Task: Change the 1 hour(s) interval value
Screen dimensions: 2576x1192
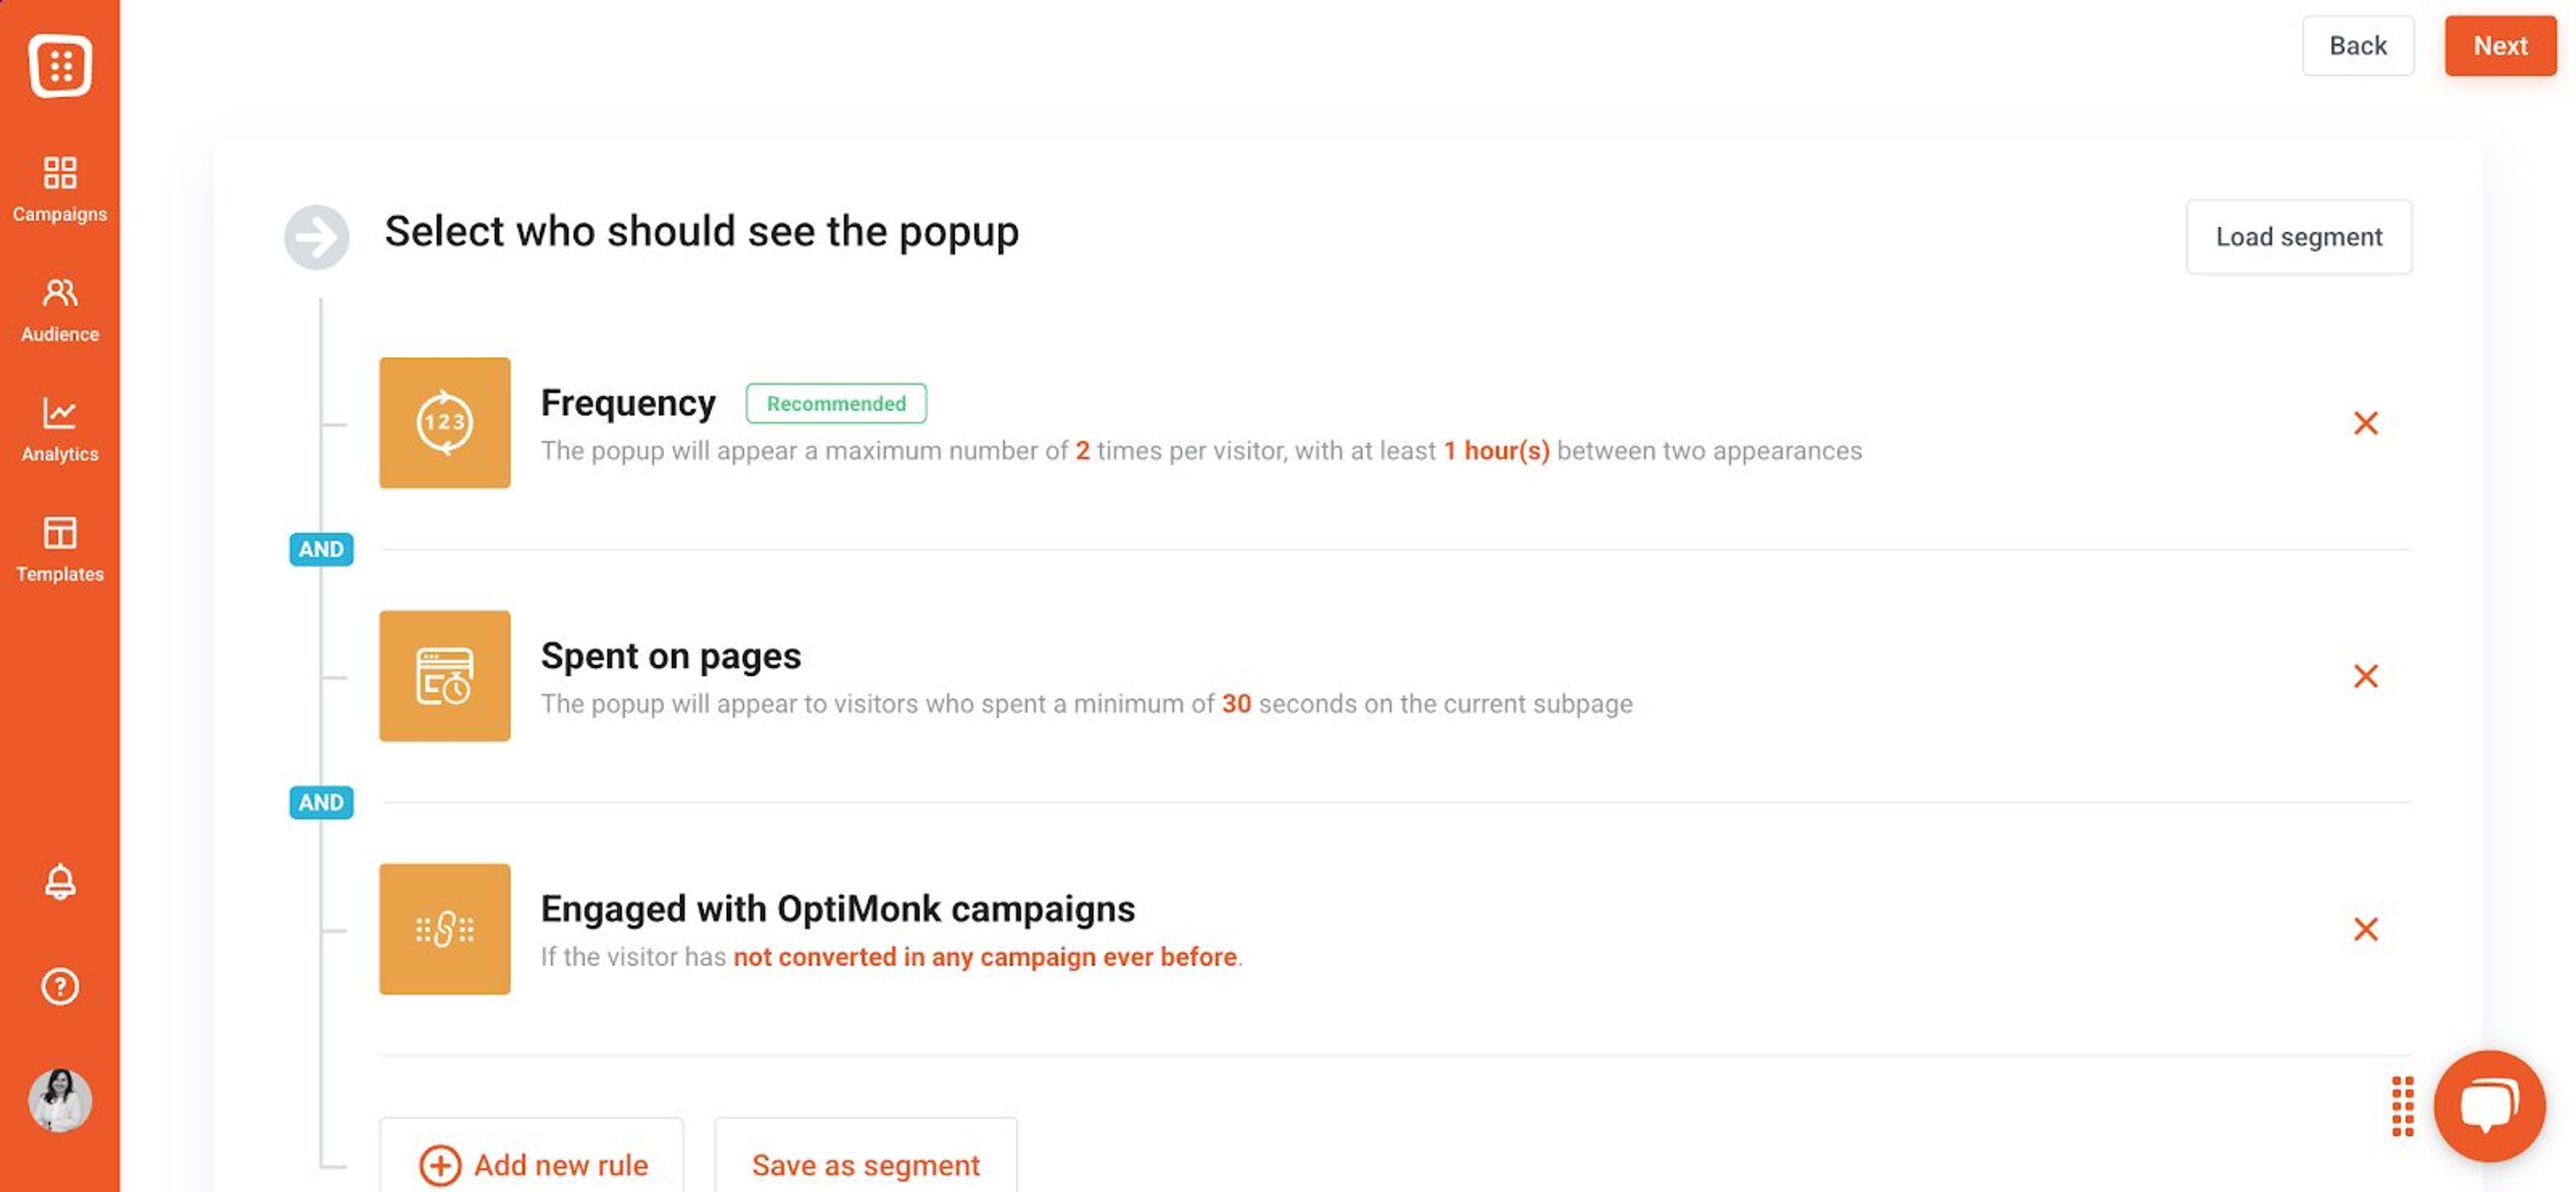Action: (x=1496, y=451)
